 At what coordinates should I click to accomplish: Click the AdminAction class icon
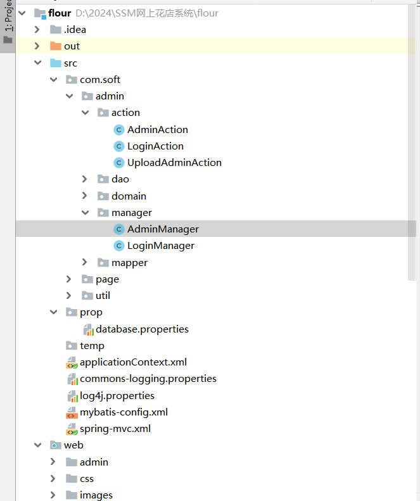[118, 130]
